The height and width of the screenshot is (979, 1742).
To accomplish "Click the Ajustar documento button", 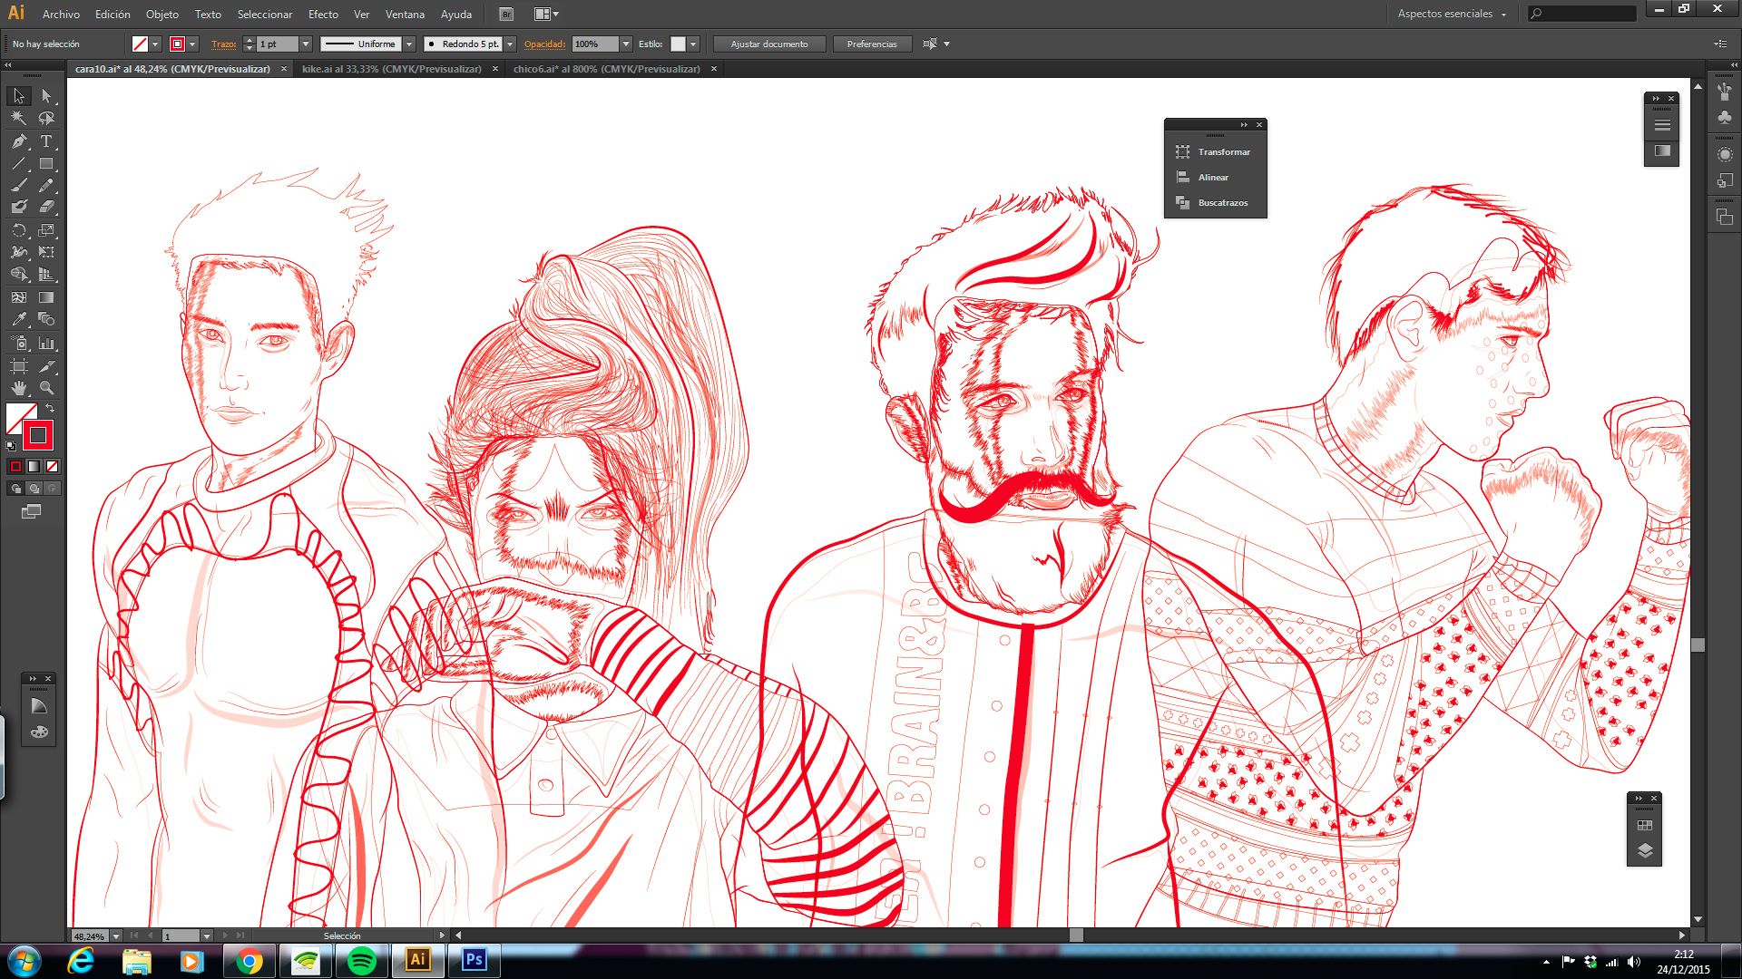I will (x=769, y=44).
